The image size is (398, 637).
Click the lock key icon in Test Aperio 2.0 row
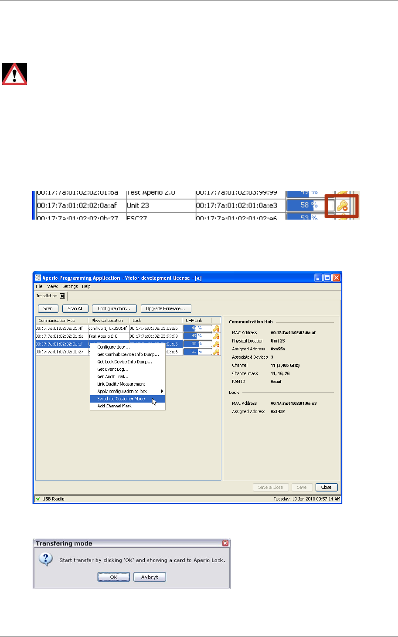tap(216, 336)
